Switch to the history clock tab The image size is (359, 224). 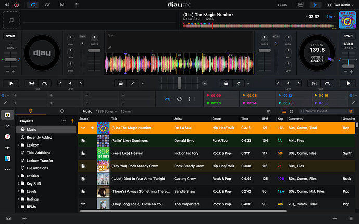(x=62, y=111)
